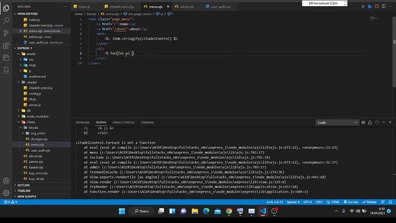The width and height of the screenshot is (396, 223).
Task: Open basket.ejs in the views folder
Action: pyautogui.click(x=36, y=167)
